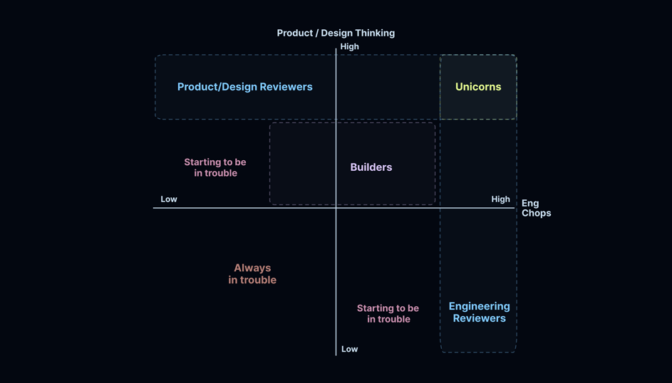Click the intersection point of the two axes
Screen dimensions: 672x383
(x=336, y=208)
